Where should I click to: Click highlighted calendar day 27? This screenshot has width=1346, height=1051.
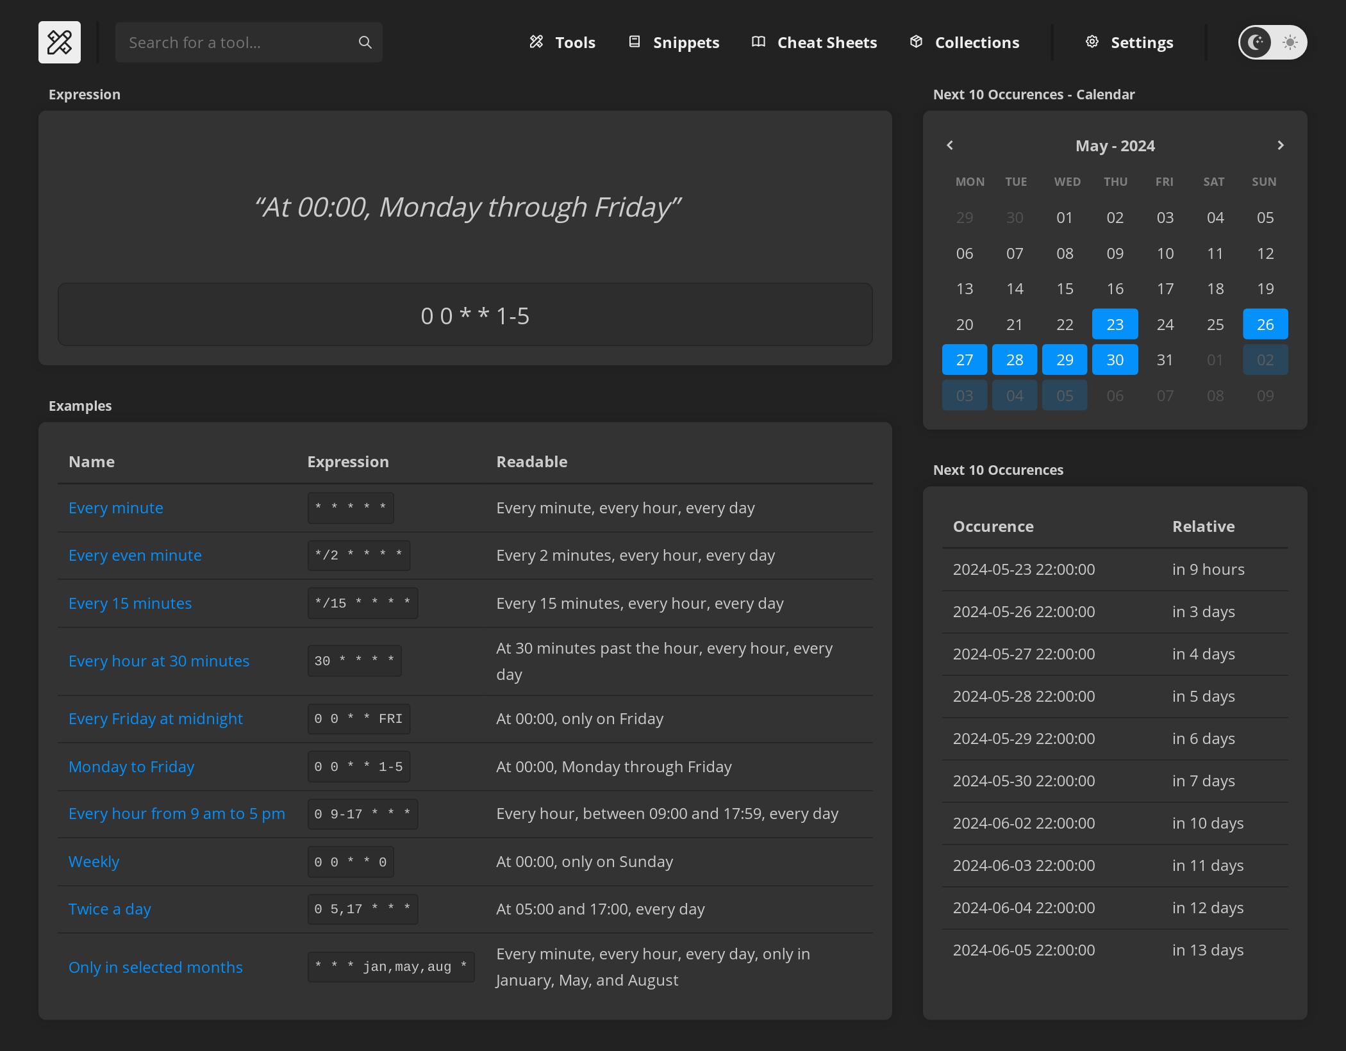[965, 360]
